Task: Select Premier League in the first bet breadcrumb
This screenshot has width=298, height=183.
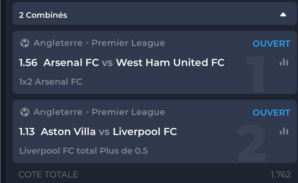Action: point(128,43)
